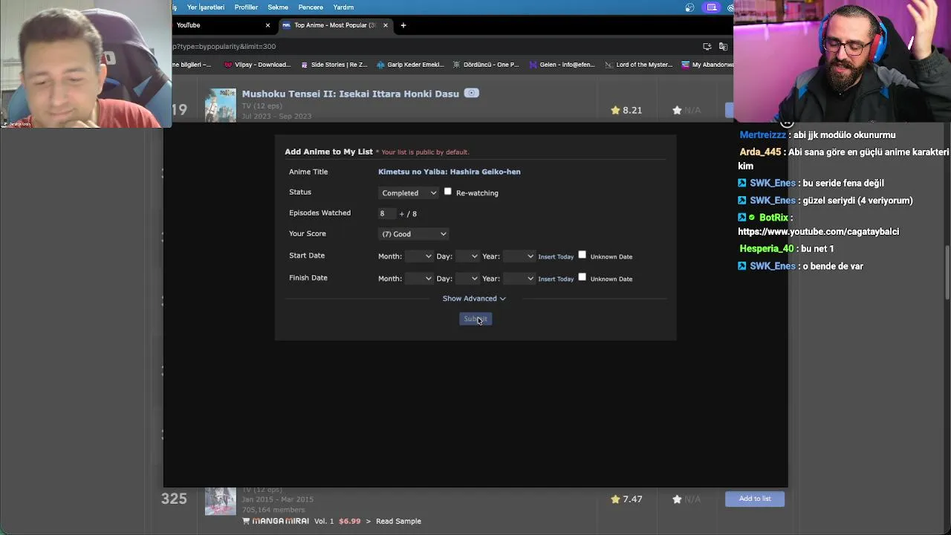Tick the Re-watching checkbox
The height and width of the screenshot is (535, 951).
click(447, 192)
